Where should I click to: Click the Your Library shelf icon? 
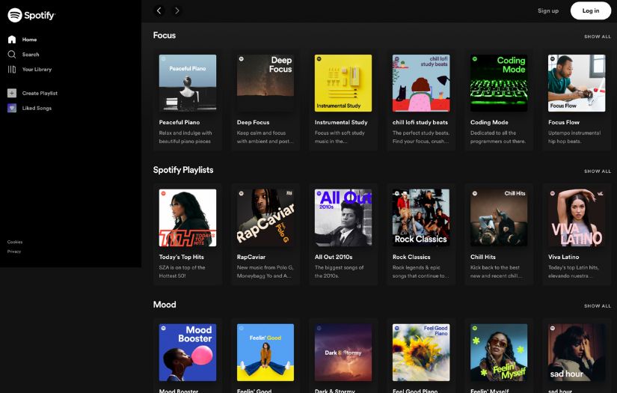coord(12,70)
